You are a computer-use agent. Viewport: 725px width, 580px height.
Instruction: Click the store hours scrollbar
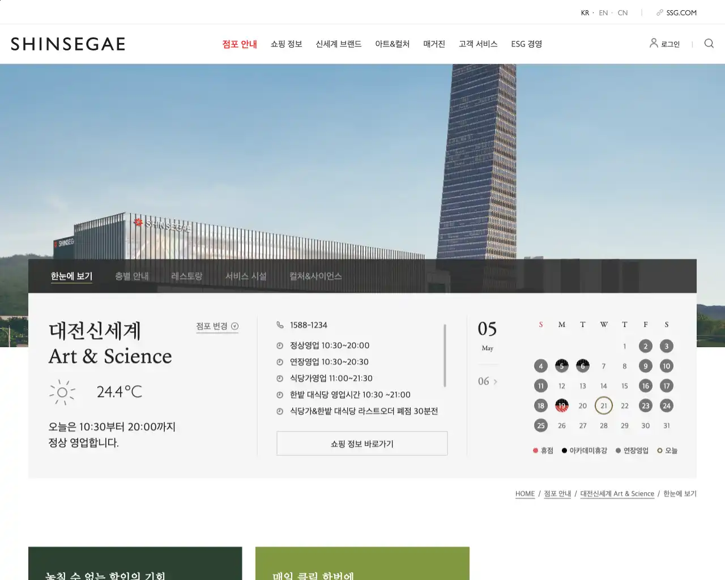click(445, 356)
